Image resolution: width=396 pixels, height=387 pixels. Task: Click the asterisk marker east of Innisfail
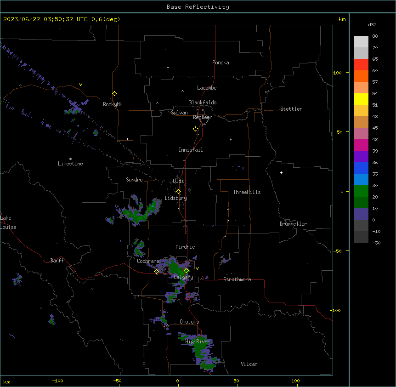[231, 139]
